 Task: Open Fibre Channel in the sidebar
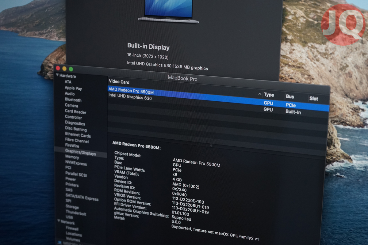pyautogui.click(x=77, y=141)
